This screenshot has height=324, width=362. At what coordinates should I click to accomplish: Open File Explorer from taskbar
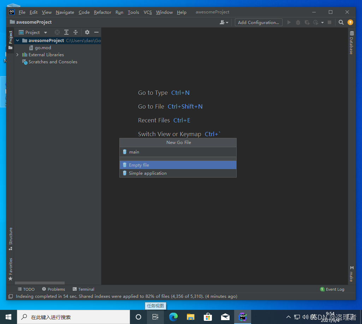[190, 317]
